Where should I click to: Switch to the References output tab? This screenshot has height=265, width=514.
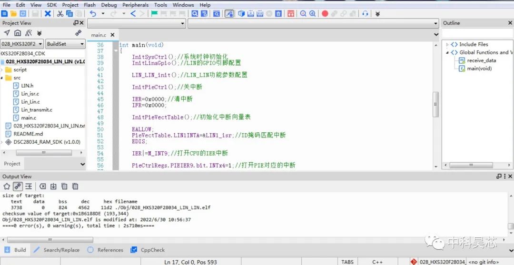tap(106, 250)
